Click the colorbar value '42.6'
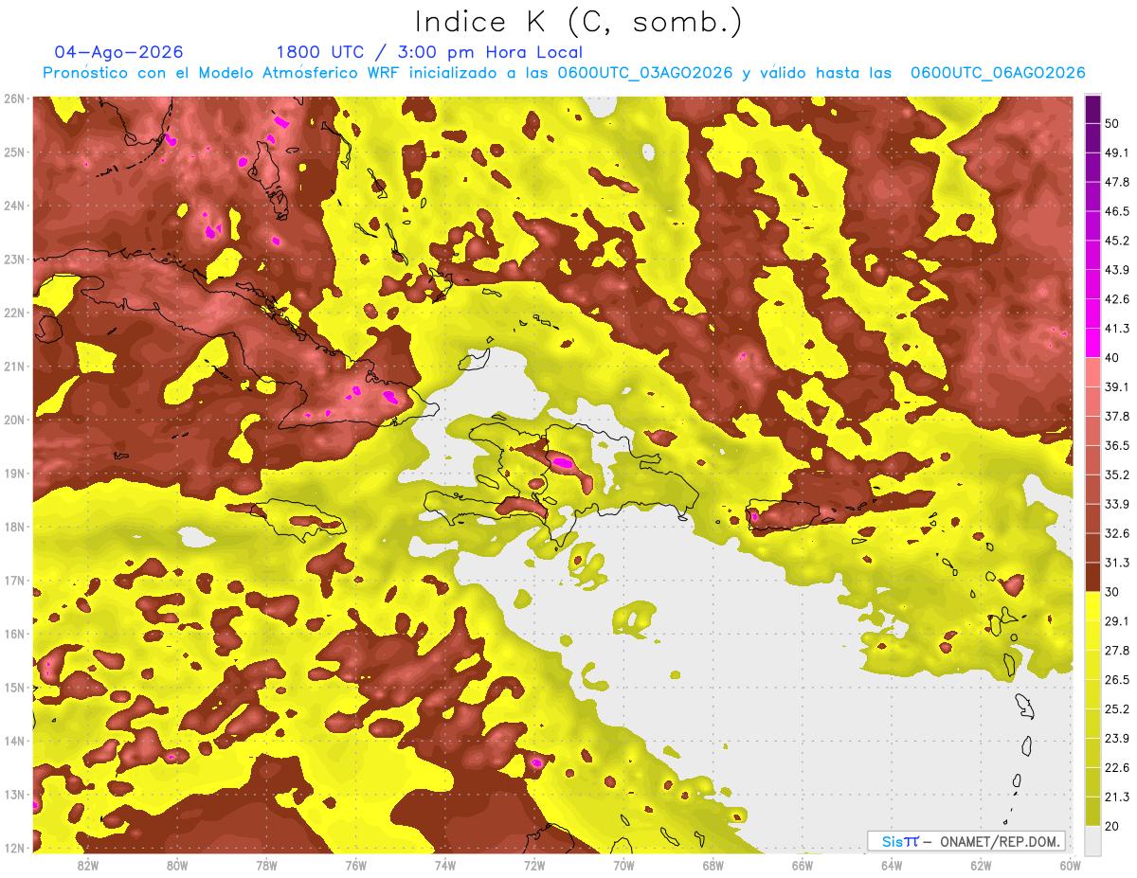This screenshot has width=1137, height=878. click(1116, 299)
